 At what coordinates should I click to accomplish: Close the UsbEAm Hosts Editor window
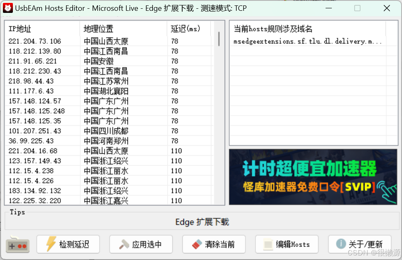387,8
